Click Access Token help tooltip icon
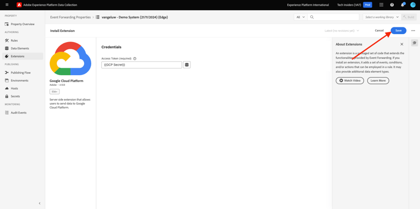 click(135, 58)
